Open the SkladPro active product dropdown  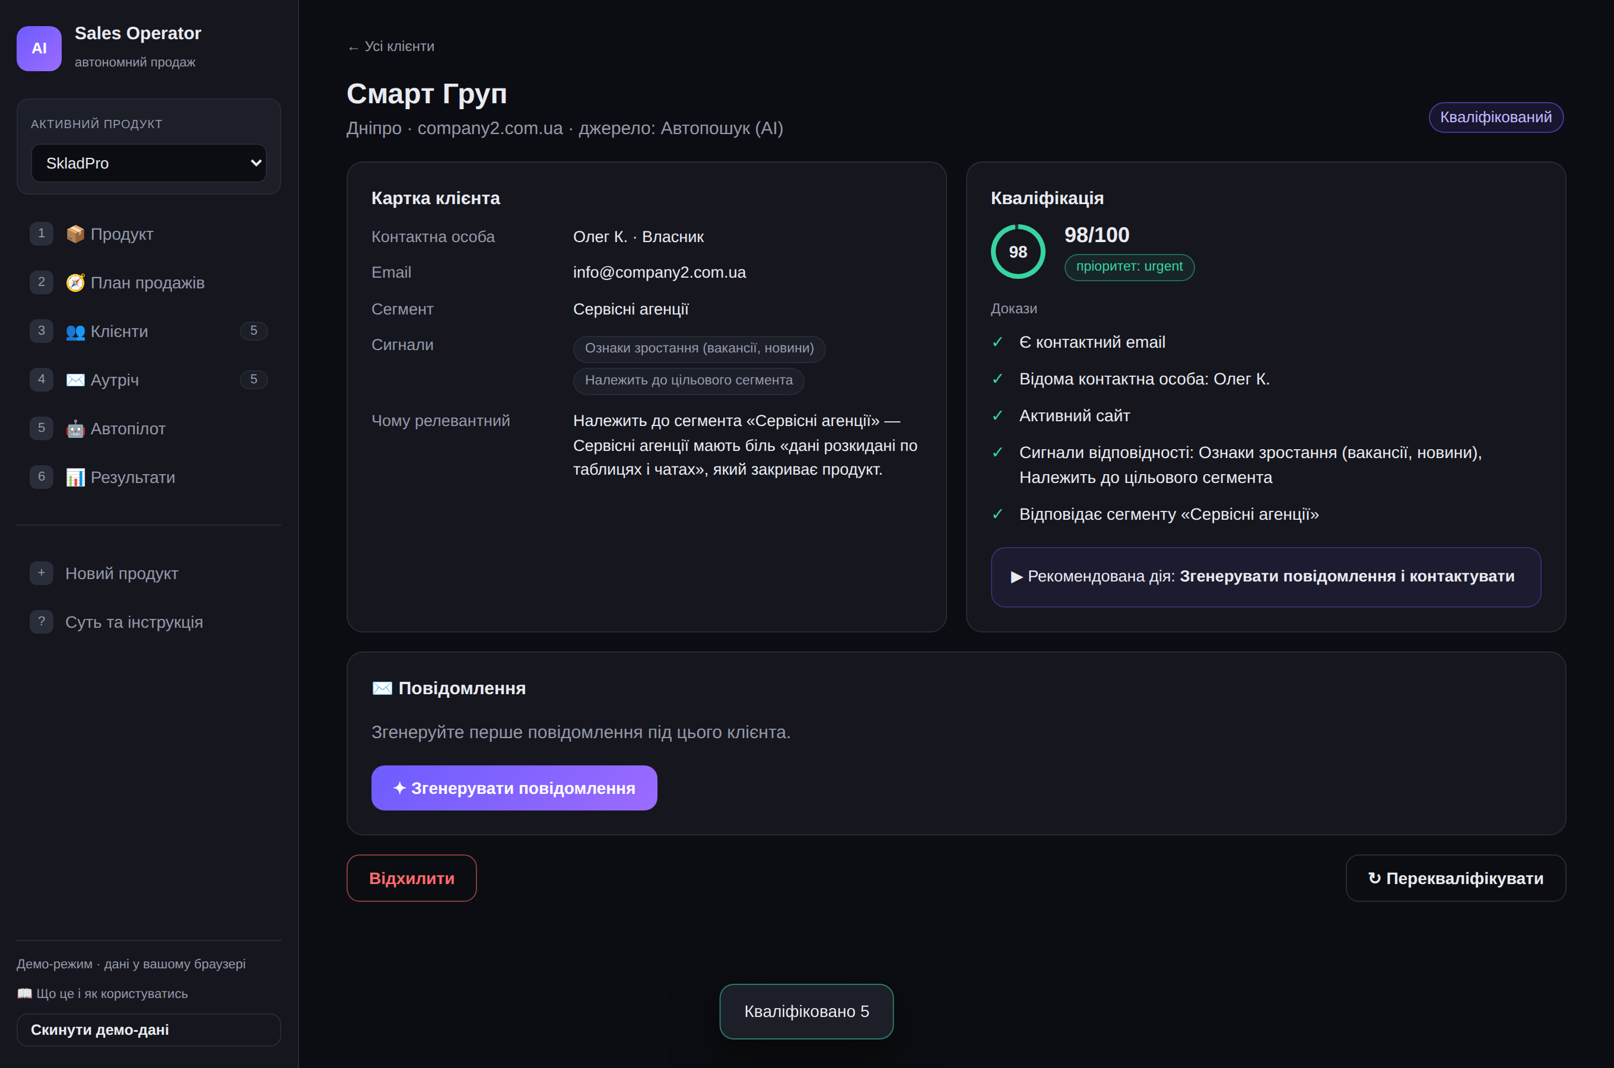coord(148,164)
